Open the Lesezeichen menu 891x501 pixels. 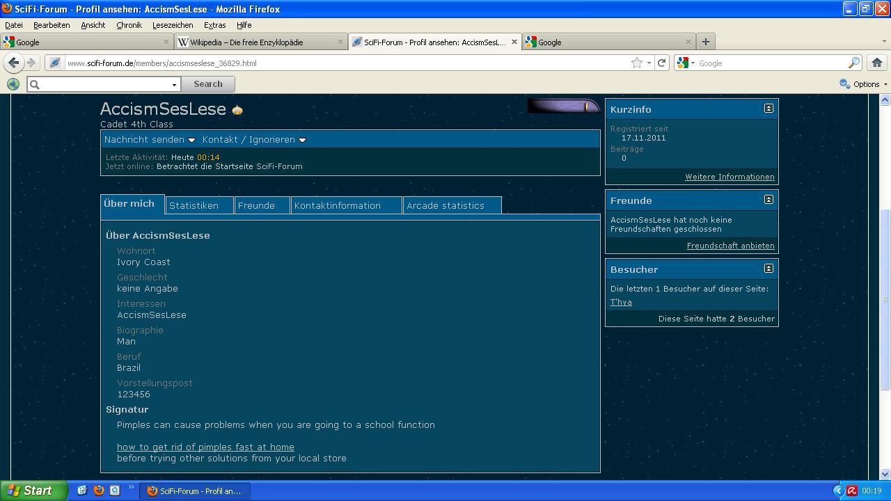pyautogui.click(x=173, y=25)
